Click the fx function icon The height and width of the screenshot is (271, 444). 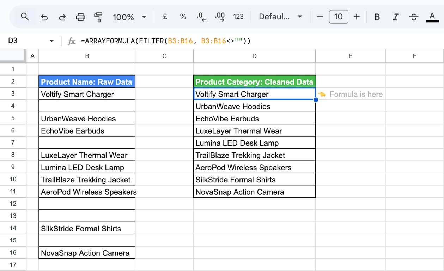72,41
